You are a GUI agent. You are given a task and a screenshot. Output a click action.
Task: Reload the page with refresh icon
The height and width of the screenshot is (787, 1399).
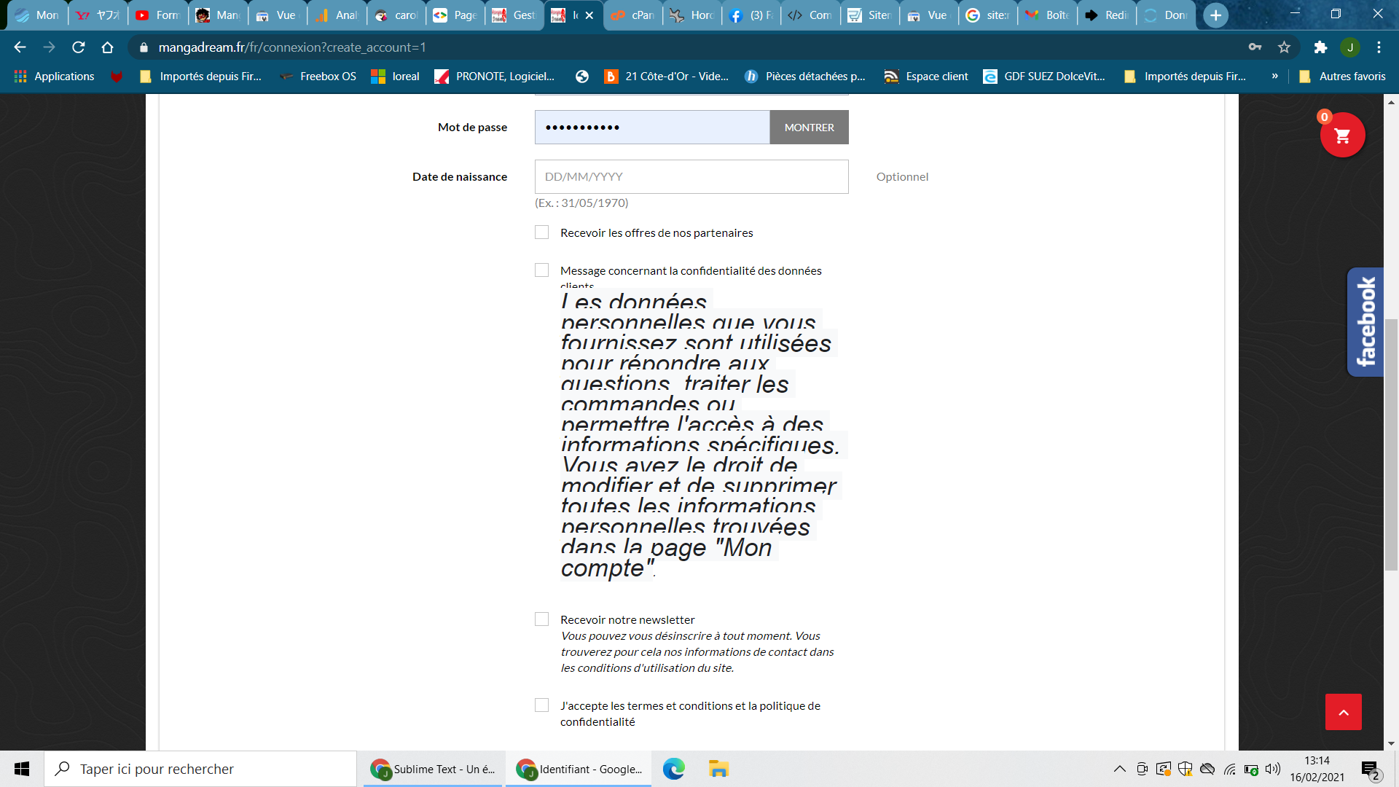[79, 47]
